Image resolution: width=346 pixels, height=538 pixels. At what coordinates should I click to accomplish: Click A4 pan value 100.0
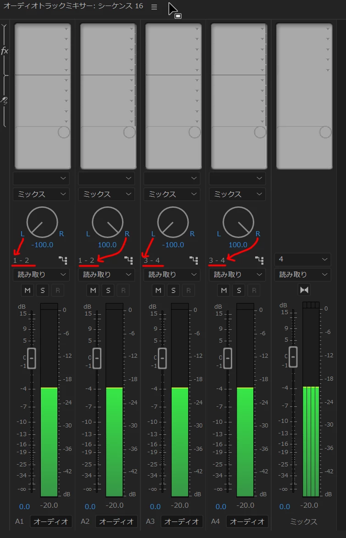238,245
